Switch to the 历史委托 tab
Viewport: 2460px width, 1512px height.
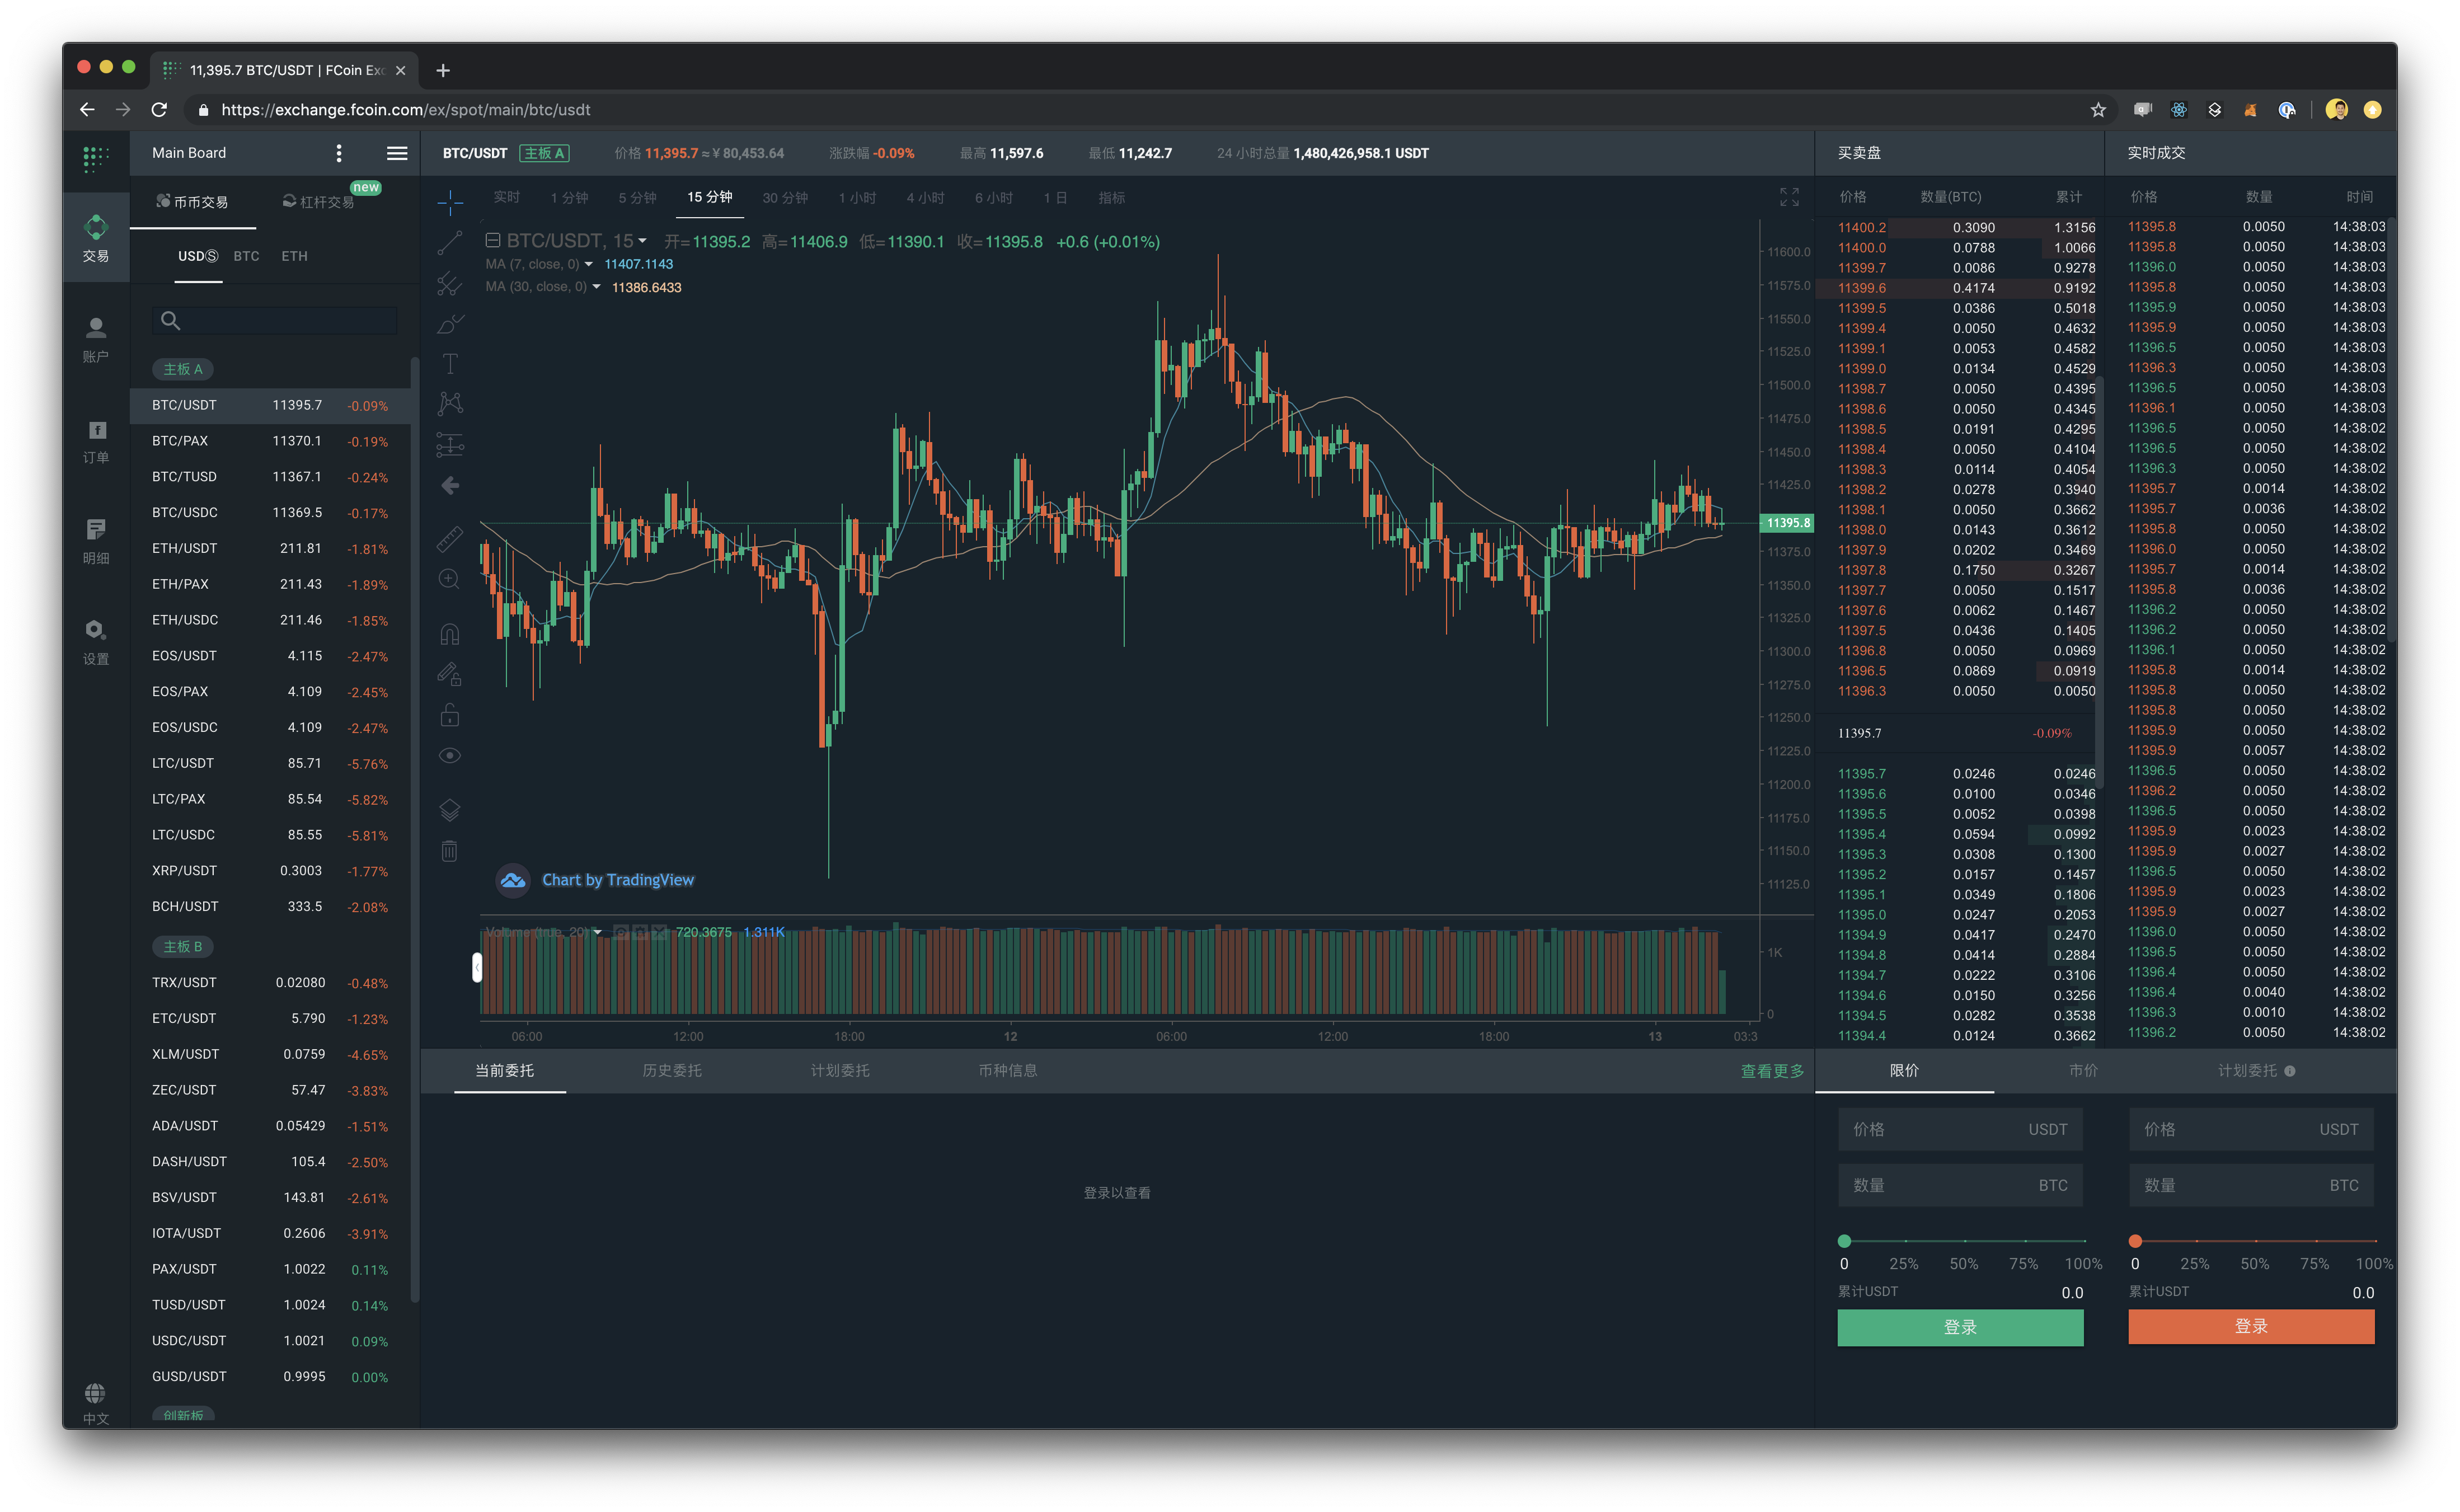[x=672, y=1070]
